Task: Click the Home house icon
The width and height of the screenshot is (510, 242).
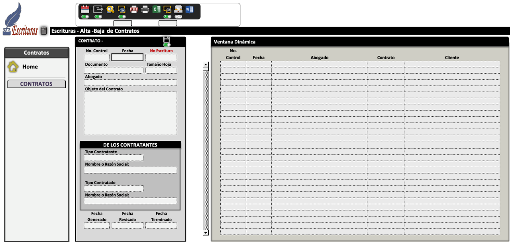Action: [x=13, y=67]
